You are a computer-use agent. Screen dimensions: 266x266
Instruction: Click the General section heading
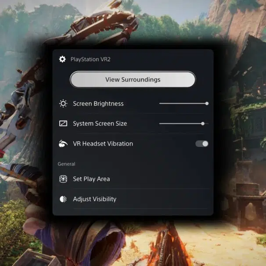tap(66, 164)
